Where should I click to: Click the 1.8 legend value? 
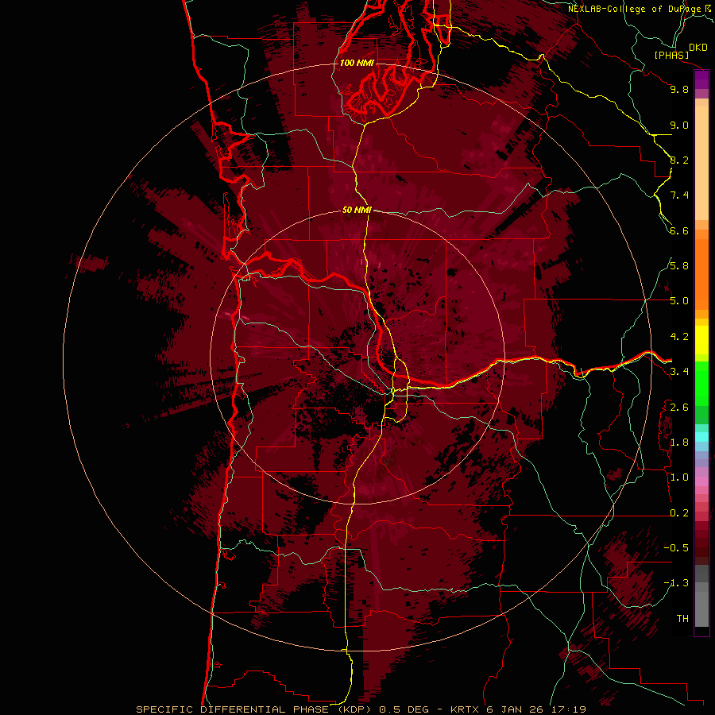(x=679, y=443)
